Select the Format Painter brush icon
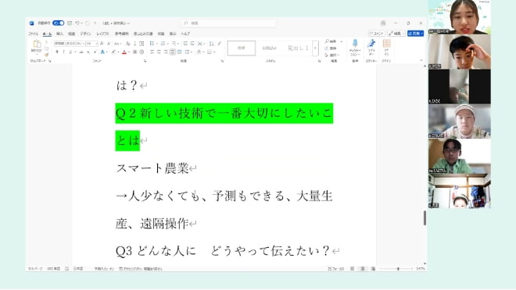This screenshot has height=290, width=516. tap(46, 55)
